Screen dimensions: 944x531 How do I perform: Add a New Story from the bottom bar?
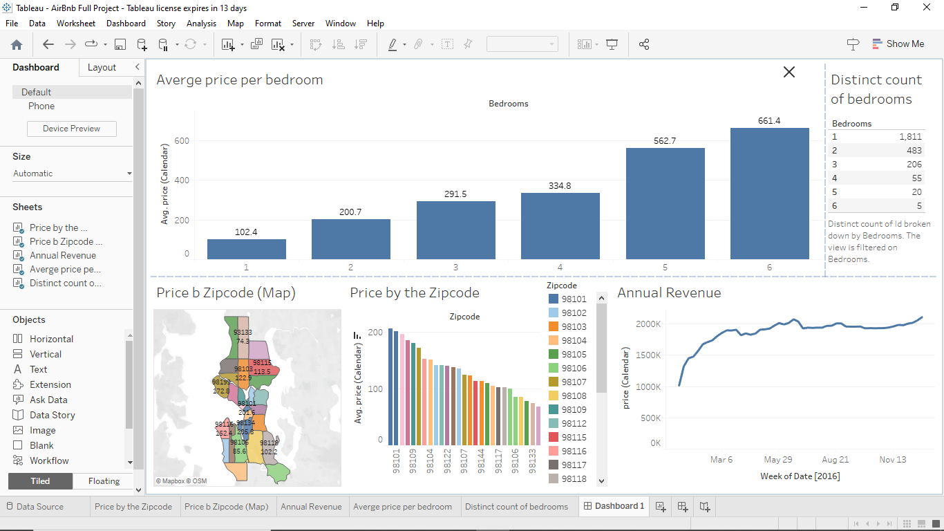click(x=704, y=506)
